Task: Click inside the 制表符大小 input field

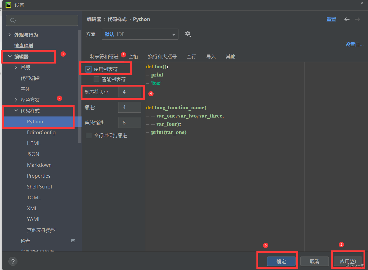Action: 130,92
